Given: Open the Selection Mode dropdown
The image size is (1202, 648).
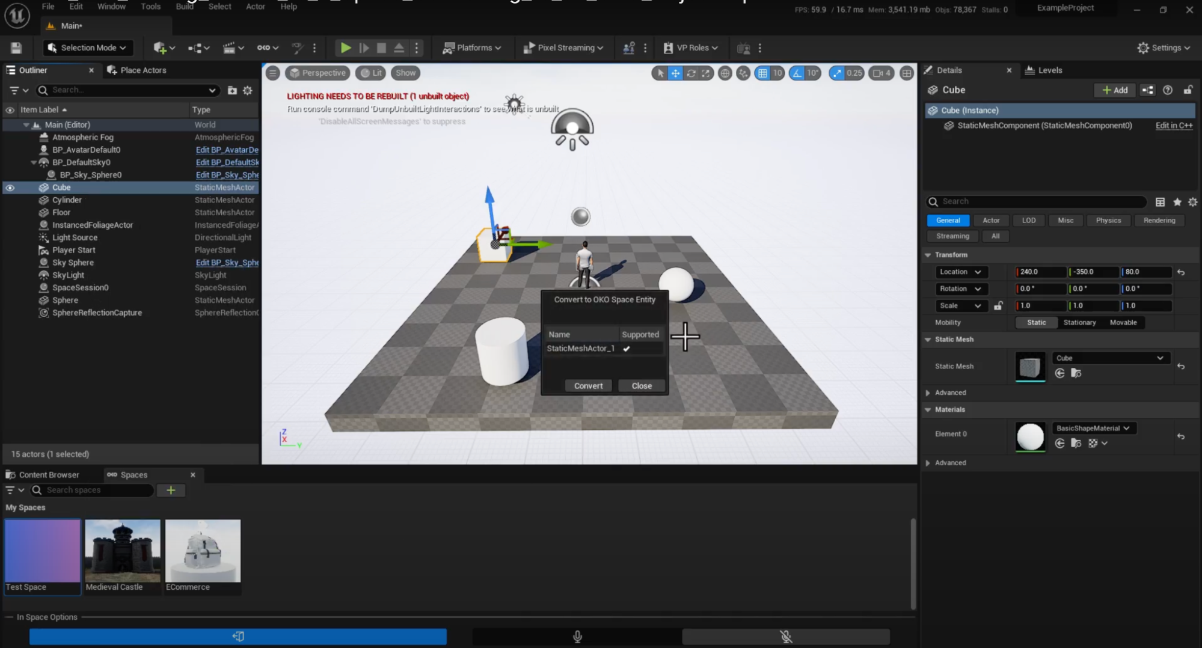Looking at the screenshot, I should click(88, 48).
